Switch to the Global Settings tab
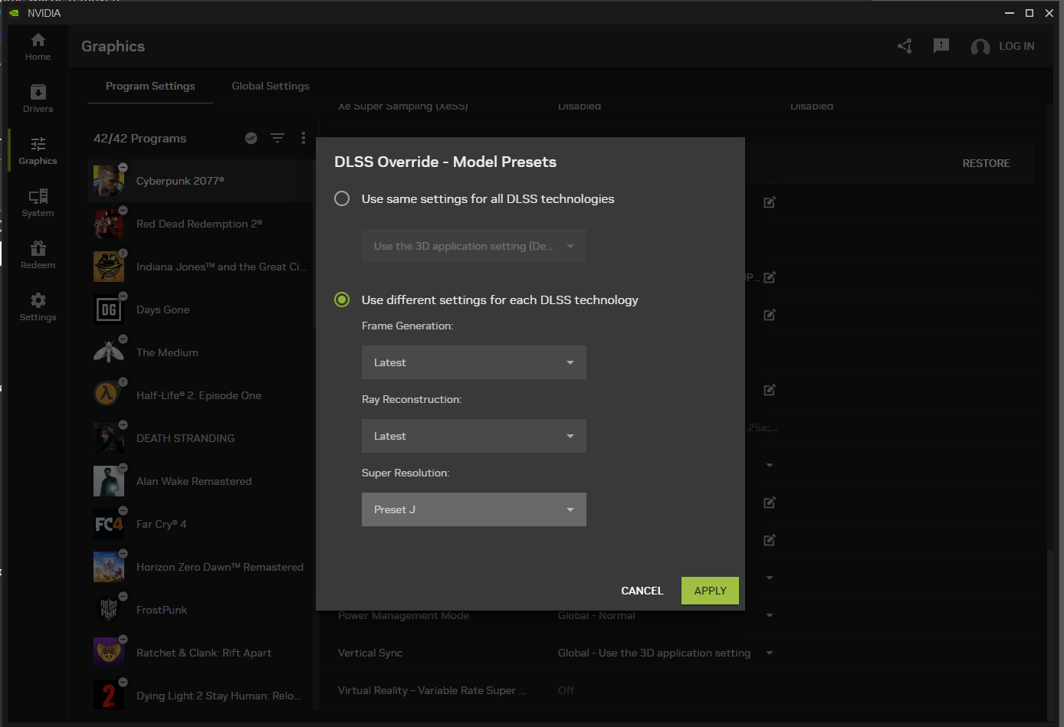Viewport: 1064px width, 727px height. [271, 86]
